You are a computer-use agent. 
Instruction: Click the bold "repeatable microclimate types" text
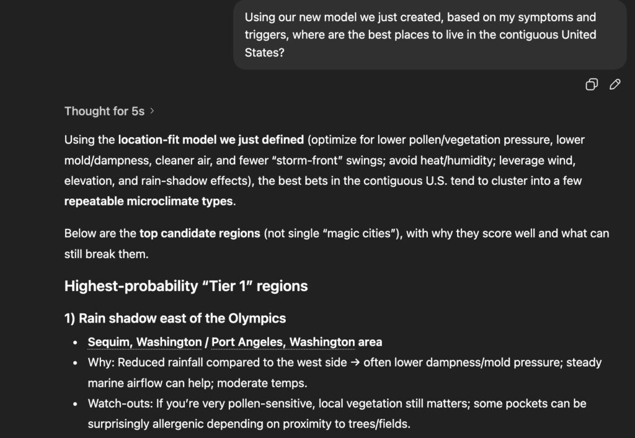click(x=149, y=201)
